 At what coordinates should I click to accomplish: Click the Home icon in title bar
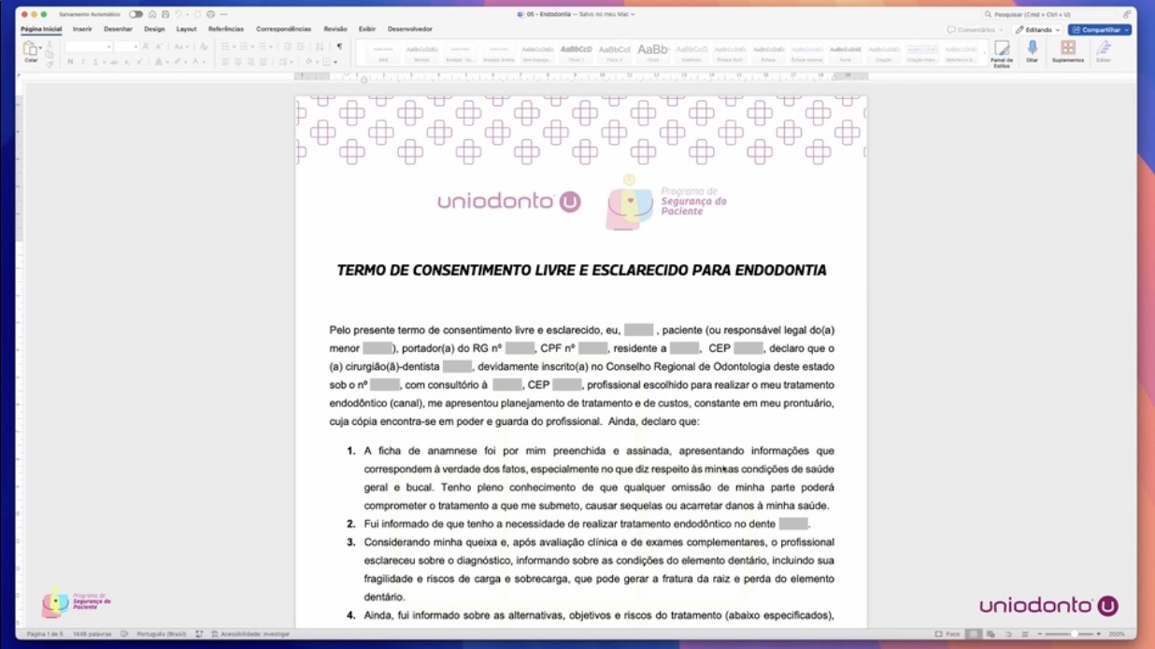pyautogui.click(x=153, y=15)
